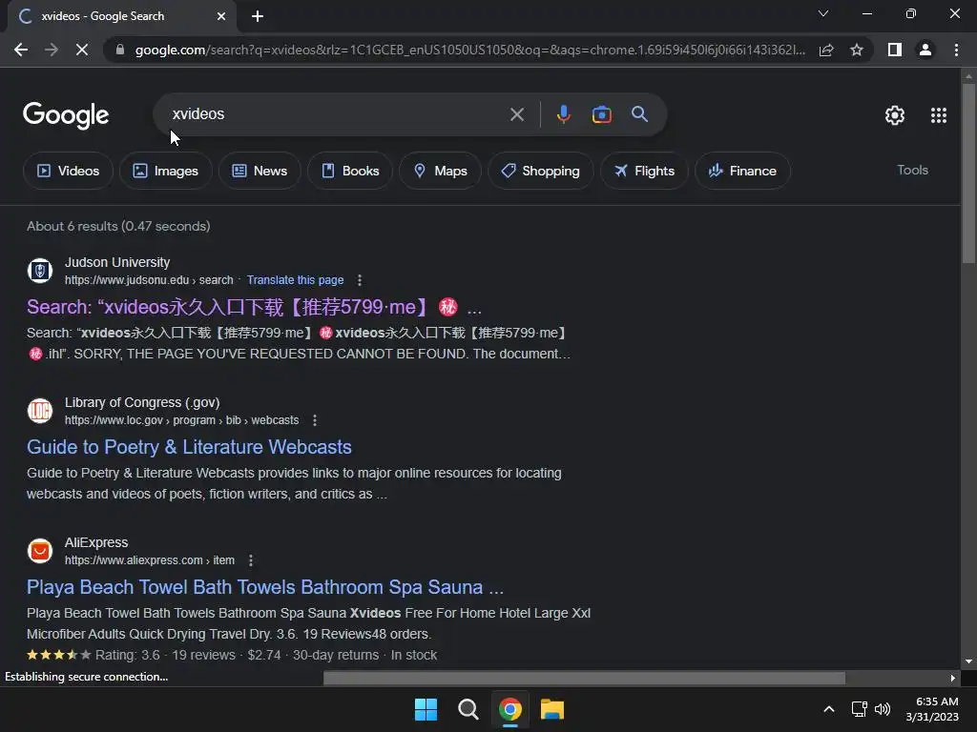Click the scroll down arrow
This screenshot has width=977, height=732.
(x=968, y=661)
